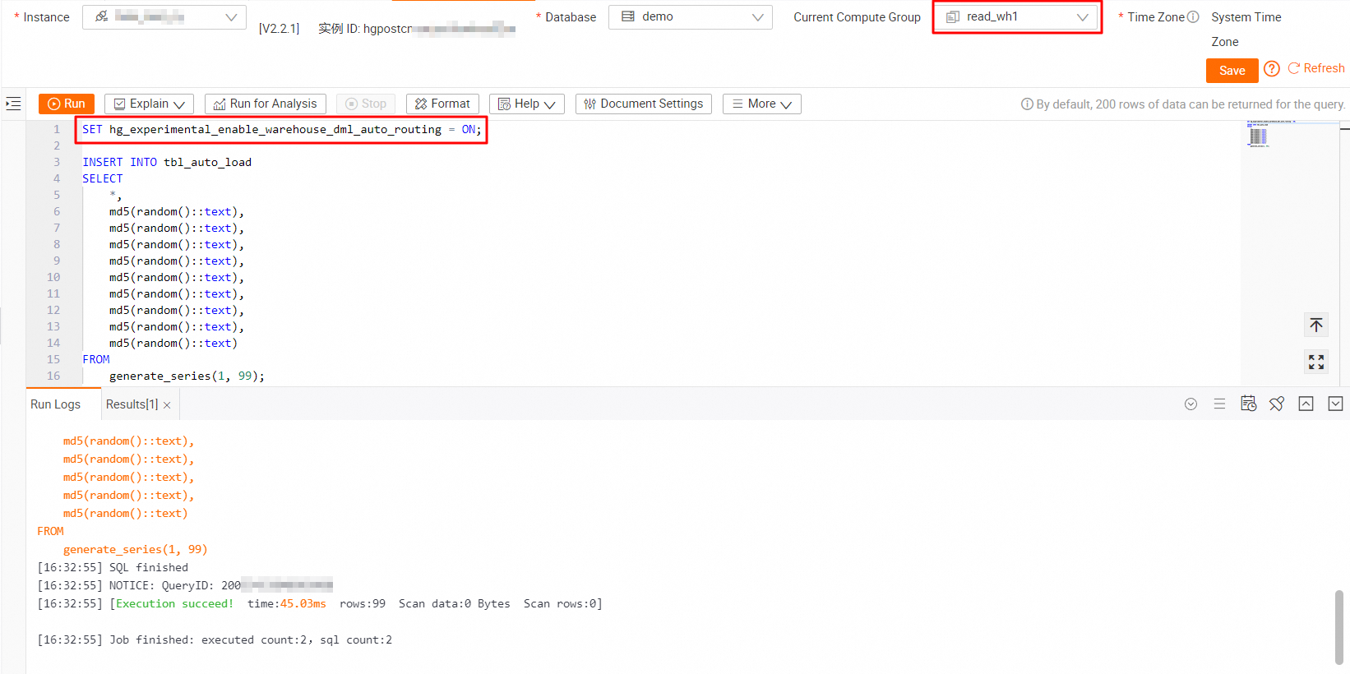Click the FROM keyword on line 15

[96, 359]
